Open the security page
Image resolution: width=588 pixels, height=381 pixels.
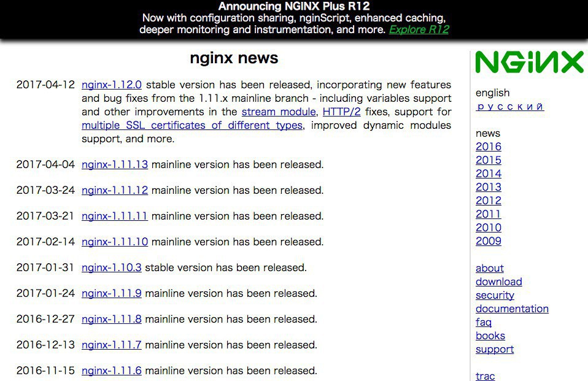(495, 296)
